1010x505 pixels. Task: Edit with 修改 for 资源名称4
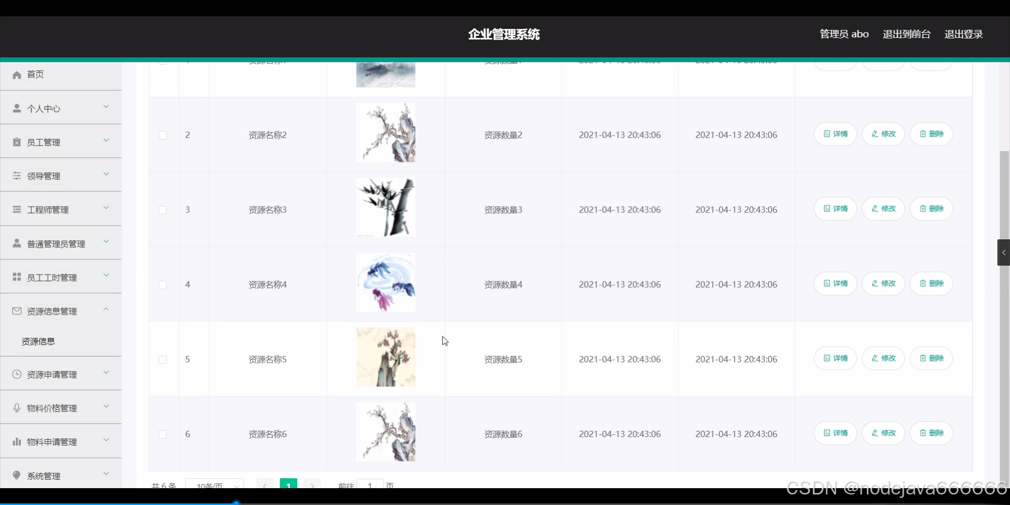coord(883,284)
